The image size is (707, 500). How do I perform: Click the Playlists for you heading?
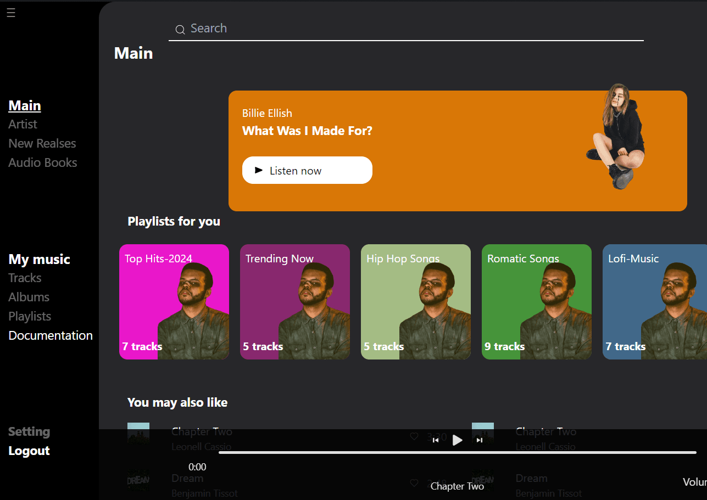click(174, 222)
